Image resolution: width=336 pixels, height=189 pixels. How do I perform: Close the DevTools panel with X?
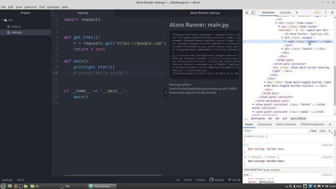tap(332, 13)
